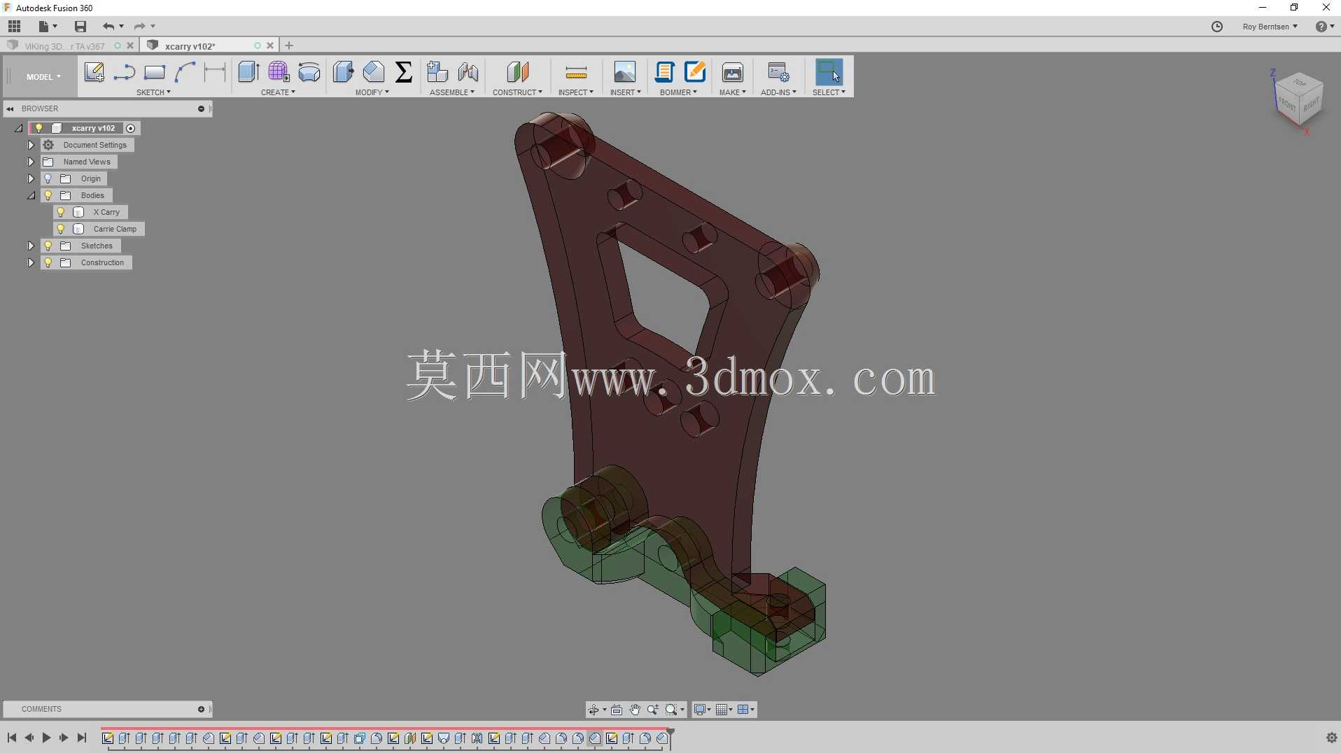Click the Job Status clock icon
This screenshot has height=753, width=1341.
point(1217,27)
